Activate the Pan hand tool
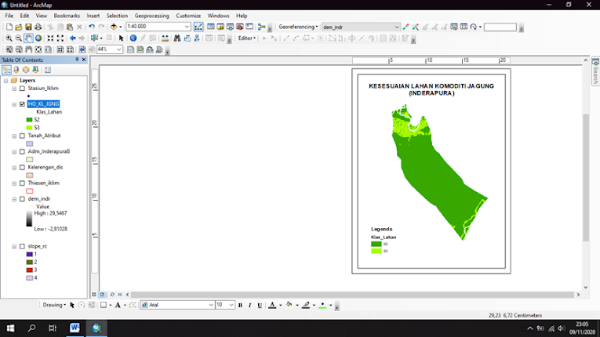The height and width of the screenshot is (337, 600). click(28, 38)
